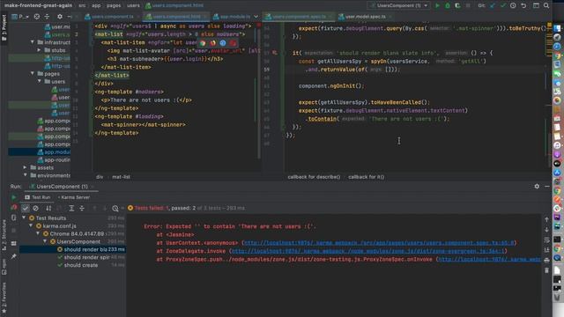
Task: Click the Git update project arrow icon
Action: (493, 5)
